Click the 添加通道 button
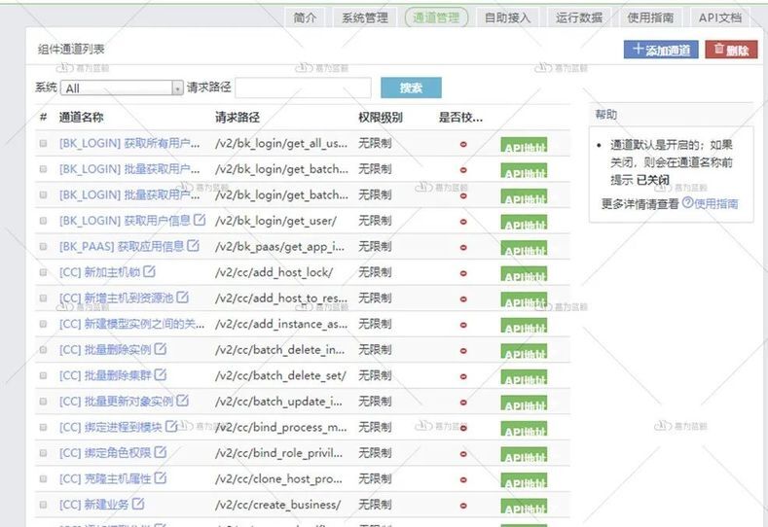This screenshot has height=527, width=768. (661, 50)
